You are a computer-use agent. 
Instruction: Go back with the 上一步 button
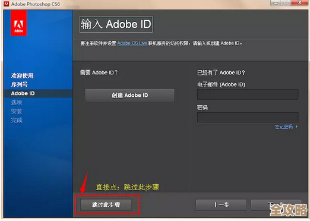click(221, 205)
